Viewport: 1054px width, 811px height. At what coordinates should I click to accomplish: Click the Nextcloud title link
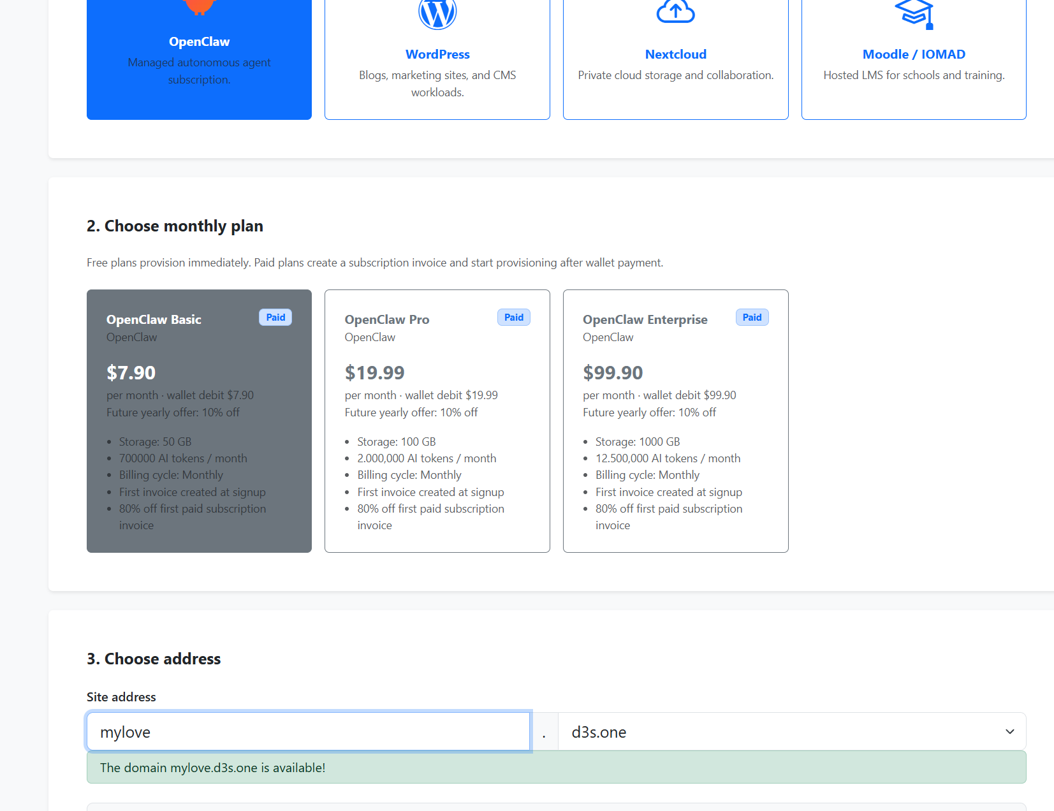675,54
